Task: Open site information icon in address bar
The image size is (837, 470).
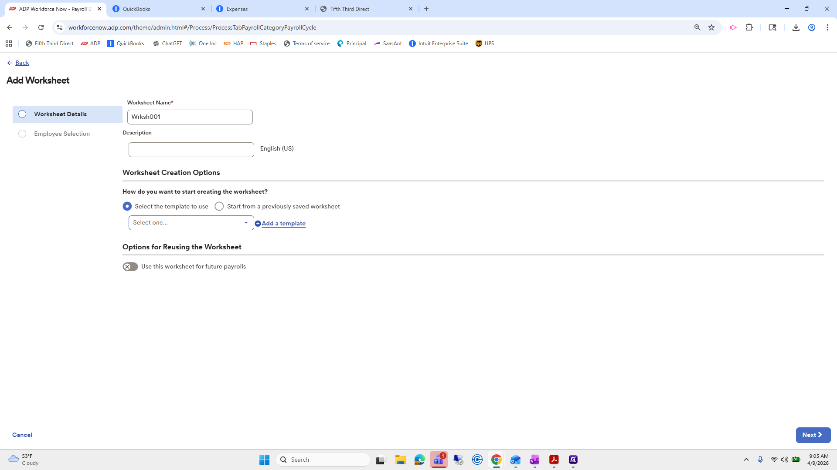Action: 60,27
